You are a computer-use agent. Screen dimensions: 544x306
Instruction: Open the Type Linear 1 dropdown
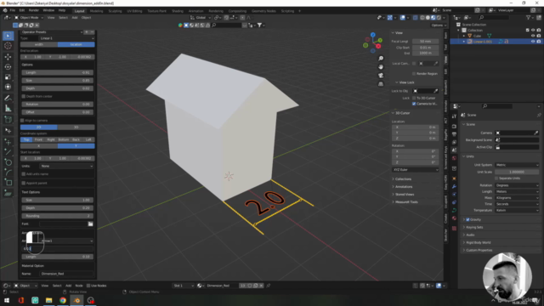(x=66, y=38)
